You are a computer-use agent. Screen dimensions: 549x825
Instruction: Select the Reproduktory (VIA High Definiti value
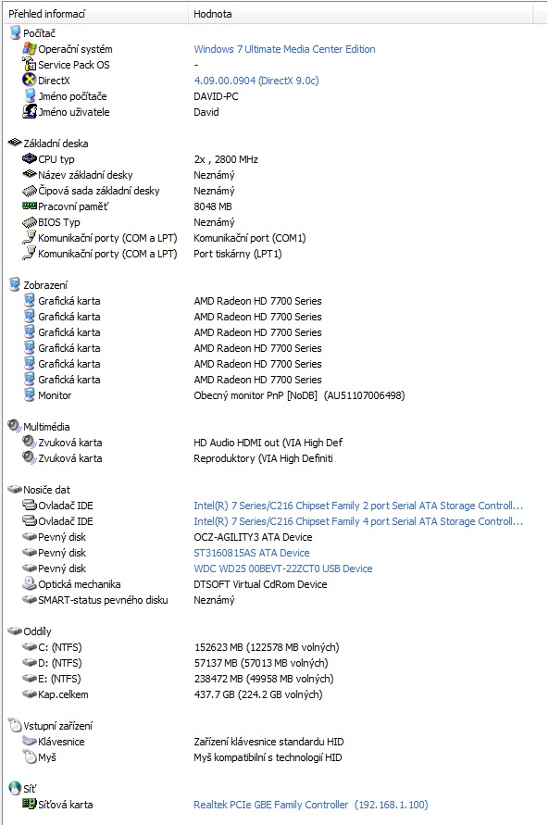point(263,458)
